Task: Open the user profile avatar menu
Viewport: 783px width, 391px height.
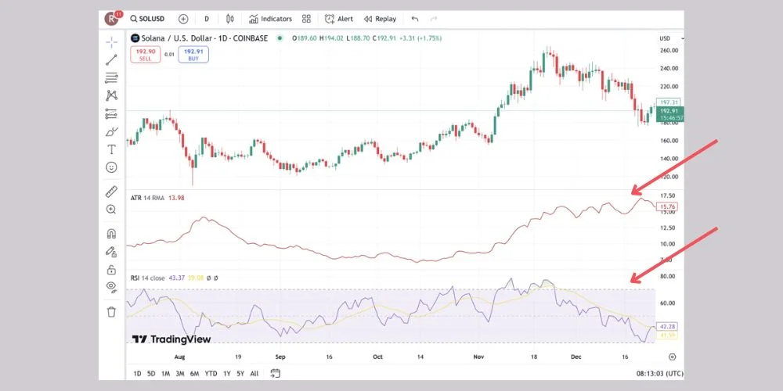Action: 111,19
